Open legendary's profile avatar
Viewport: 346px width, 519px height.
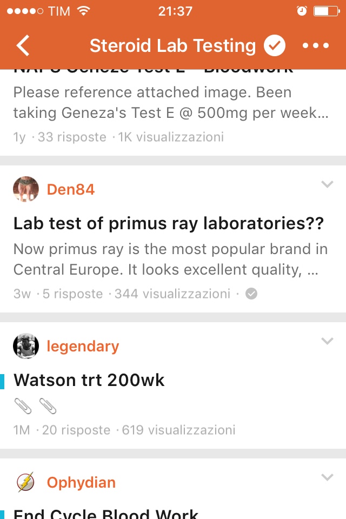point(26,346)
